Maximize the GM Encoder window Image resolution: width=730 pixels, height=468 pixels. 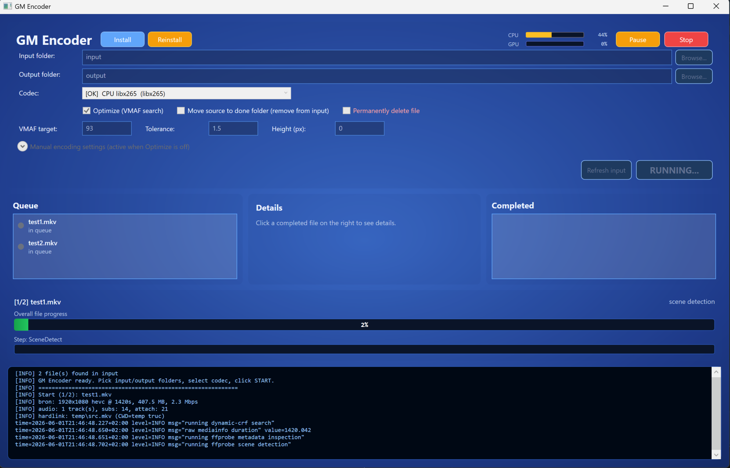(x=691, y=6)
